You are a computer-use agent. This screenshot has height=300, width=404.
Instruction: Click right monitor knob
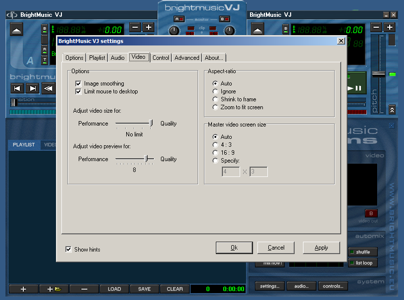229,31
